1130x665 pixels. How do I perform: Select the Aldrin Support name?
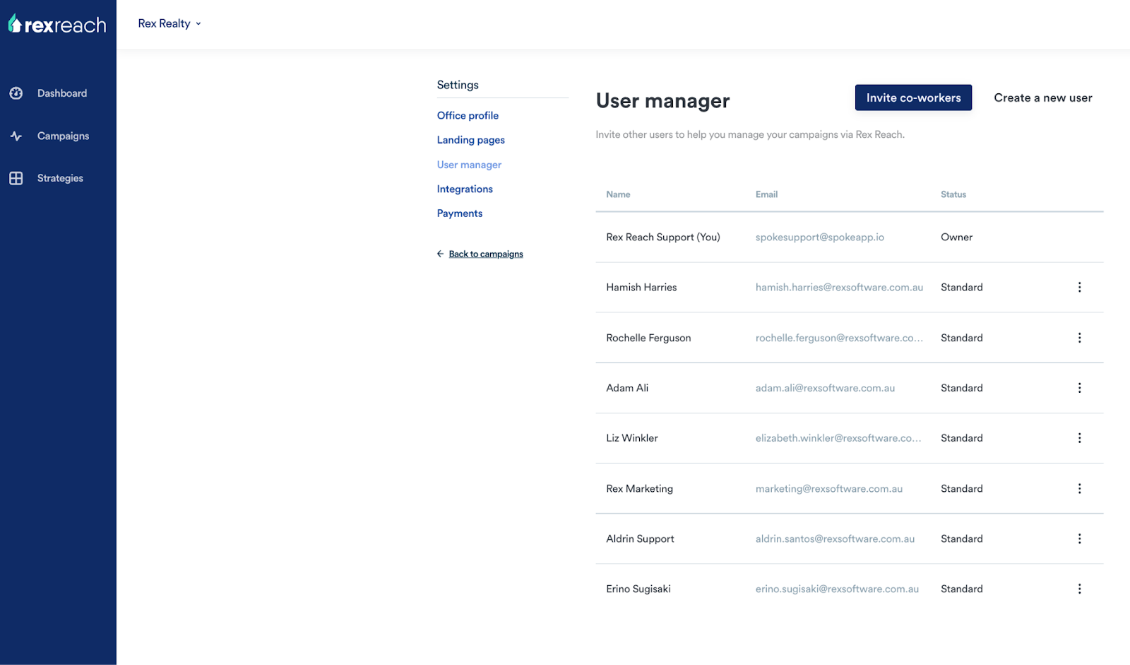click(640, 539)
